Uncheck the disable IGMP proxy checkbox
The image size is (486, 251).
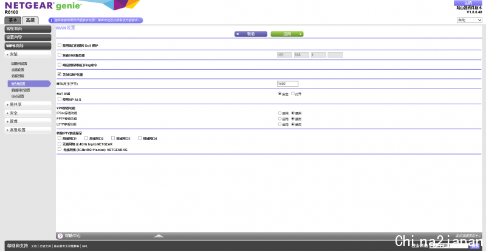[x=60, y=75]
